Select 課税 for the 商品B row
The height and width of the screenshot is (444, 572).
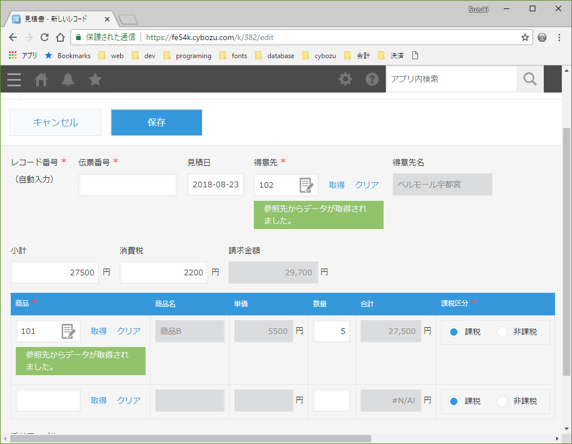click(x=454, y=332)
